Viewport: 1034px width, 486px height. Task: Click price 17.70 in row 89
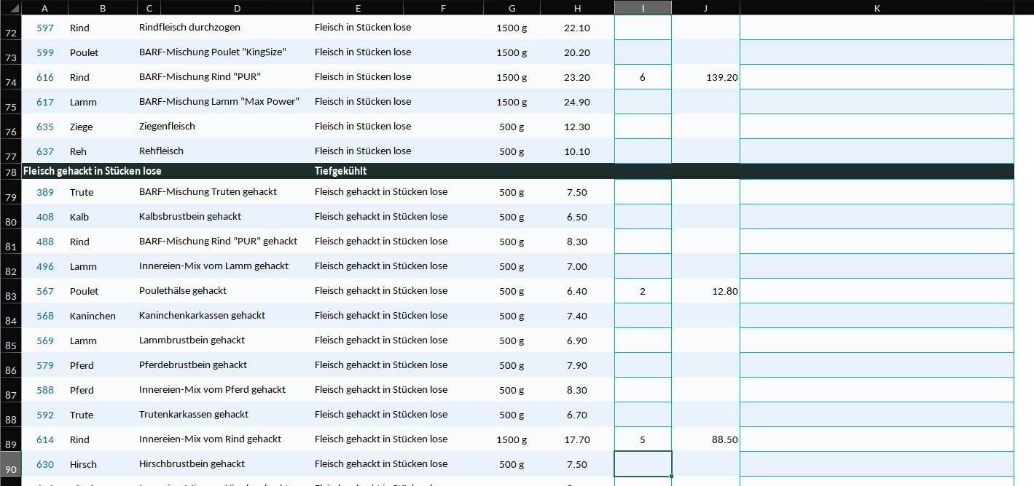(577, 439)
